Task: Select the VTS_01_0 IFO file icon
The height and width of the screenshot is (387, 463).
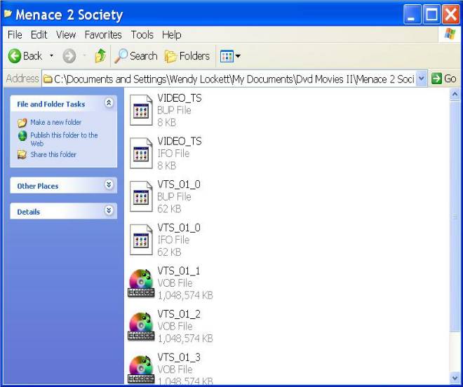Action: pyautogui.click(x=141, y=240)
